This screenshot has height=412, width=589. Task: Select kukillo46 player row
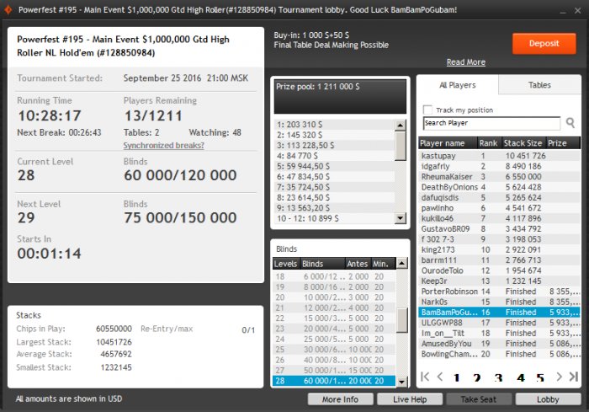[499, 218]
